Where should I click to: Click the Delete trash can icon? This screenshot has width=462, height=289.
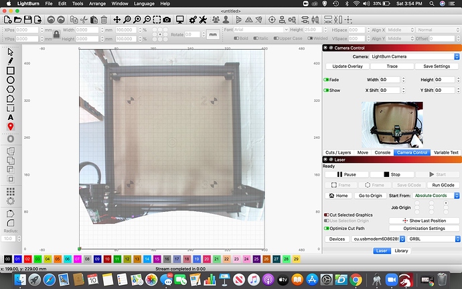(x=104, y=19)
